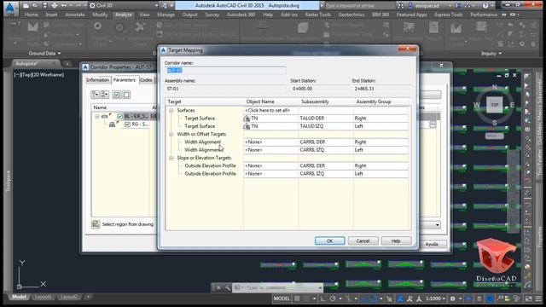The width and height of the screenshot is (546, 307).
Task: Click the workspace switching gear icon in status bar
Action: [x=452, y=298]
